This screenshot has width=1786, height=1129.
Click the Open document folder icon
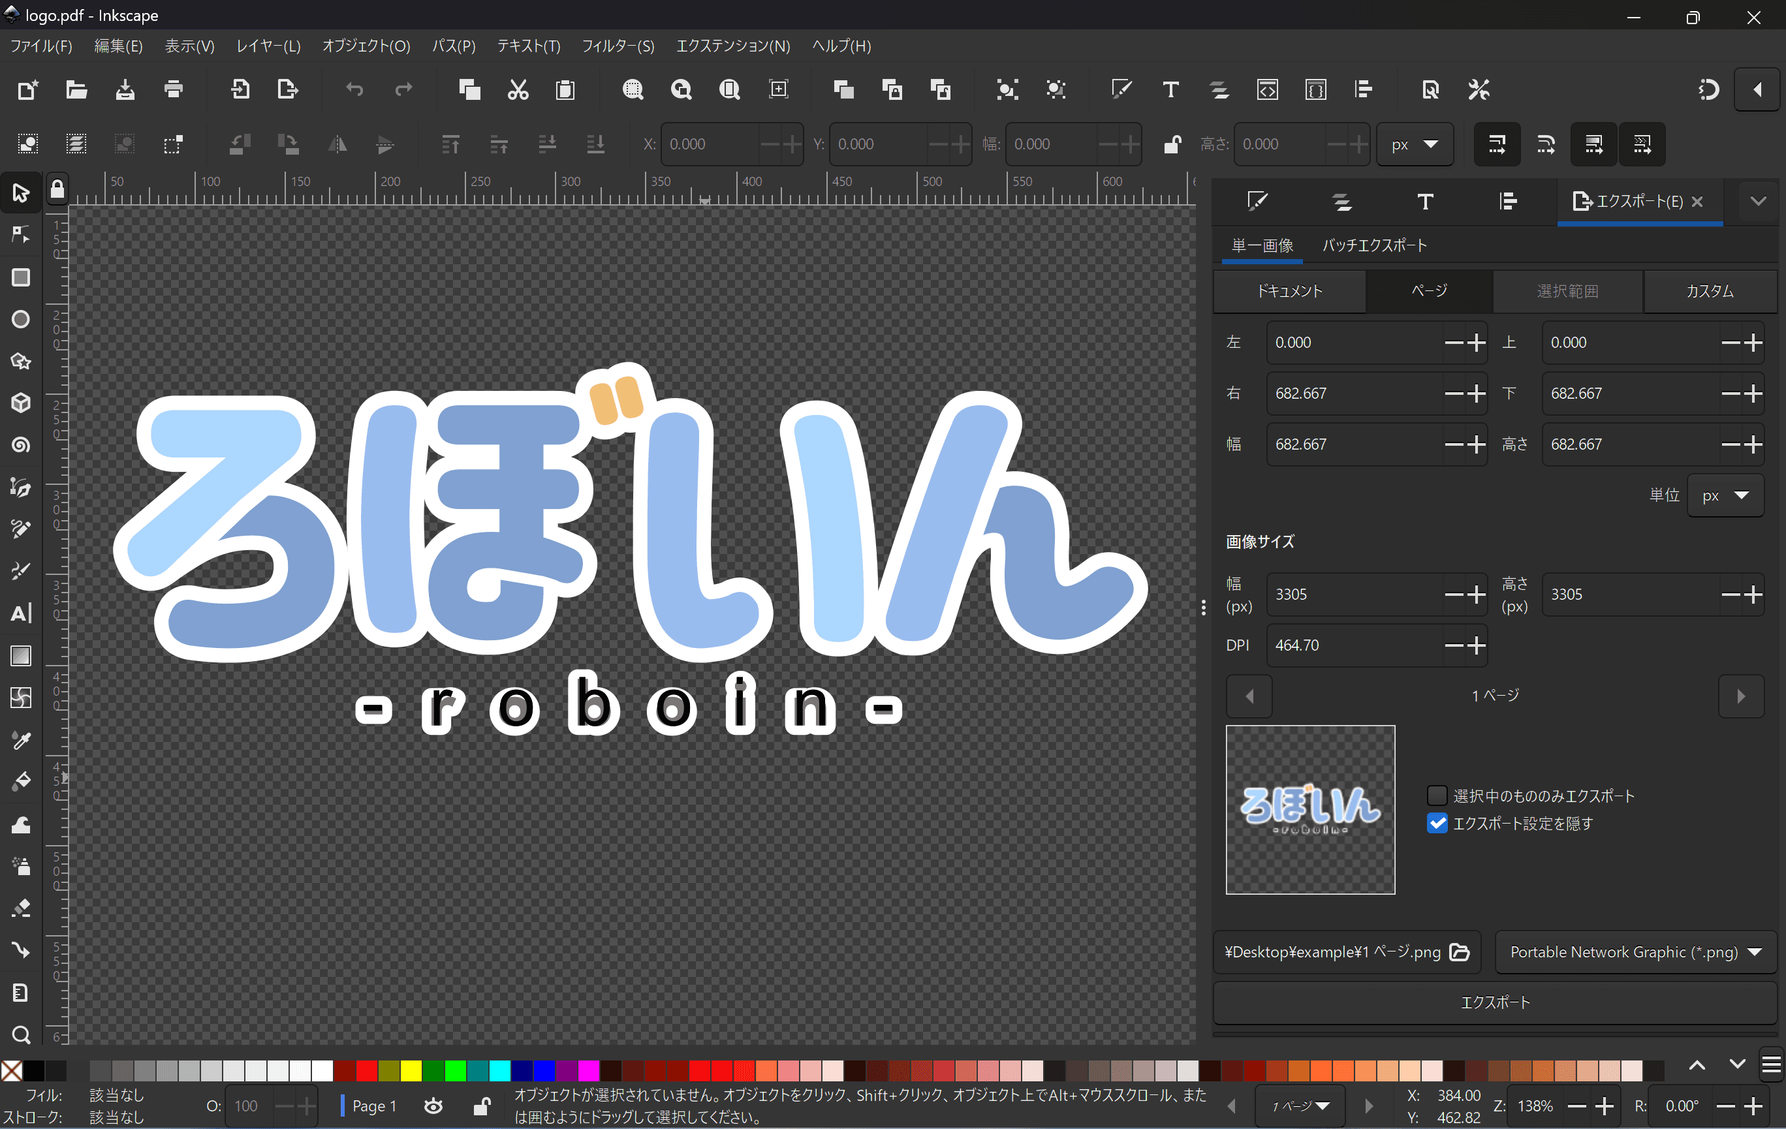76,89
